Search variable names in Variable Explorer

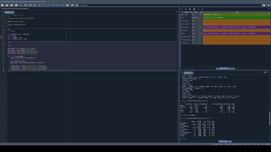coord(199,9)
